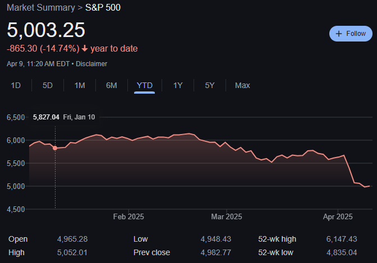Click the Low value 4,948.43
Viewport: 377px width, 263px height.
[215, 239]
